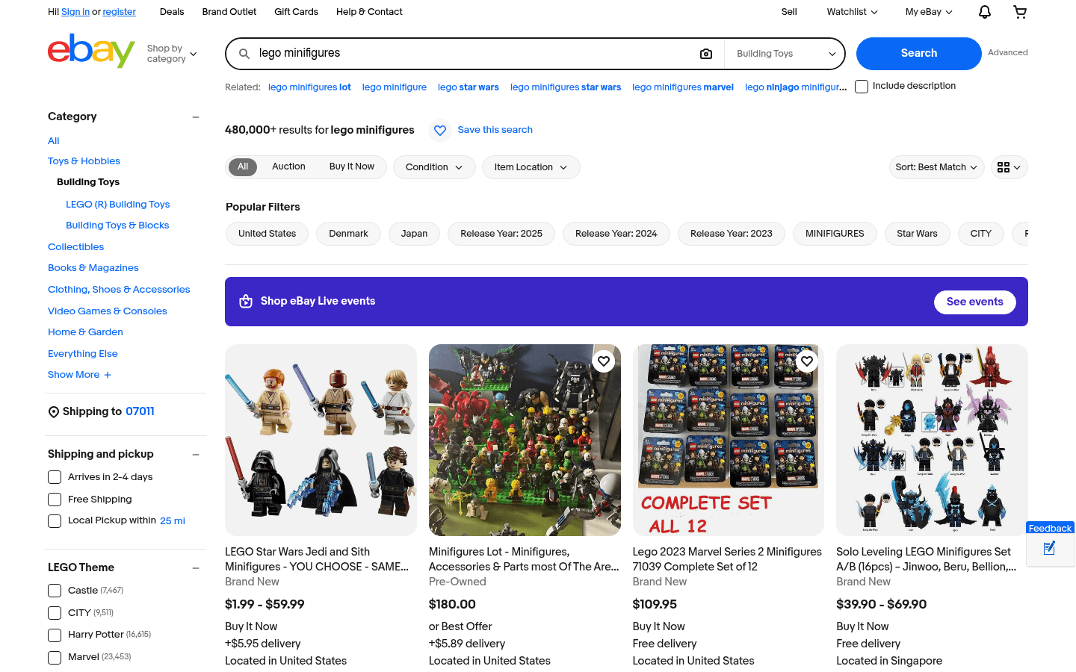The width and height of the screenshot is (1076, 672).
Task: Open the Feedback tab
Action: 1050,528
